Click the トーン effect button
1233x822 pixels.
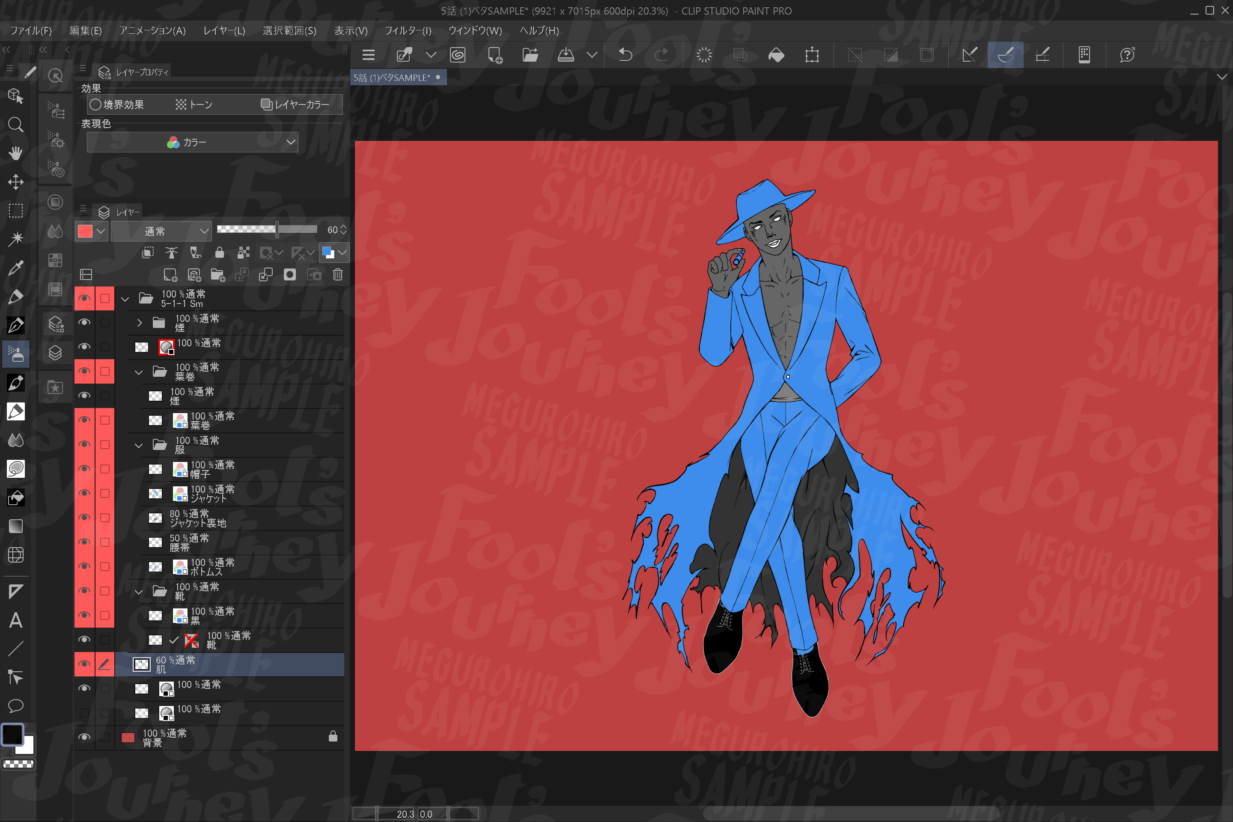pyautogui.click(x=194, y=104)
